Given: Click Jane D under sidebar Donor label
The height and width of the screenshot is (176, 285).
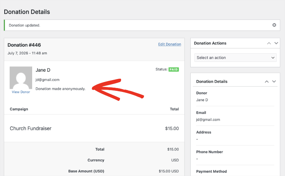Looking at the screenshot, I should (x=202, y=100).
